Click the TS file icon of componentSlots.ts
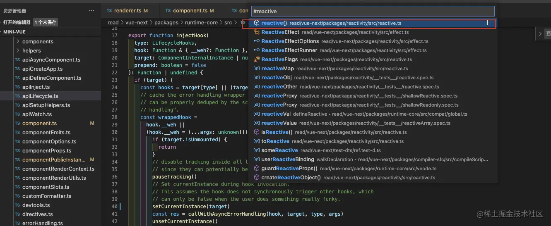 pyautogui.click(x=17, y=187)
